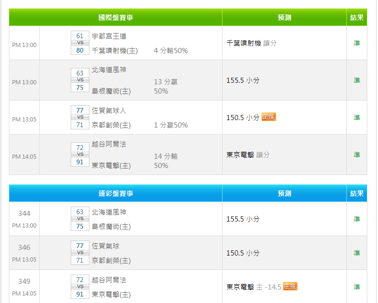Click the 主推 badge next to 東京電擊 主 -14.5
The image size is (378, 303).
[290, 286]
